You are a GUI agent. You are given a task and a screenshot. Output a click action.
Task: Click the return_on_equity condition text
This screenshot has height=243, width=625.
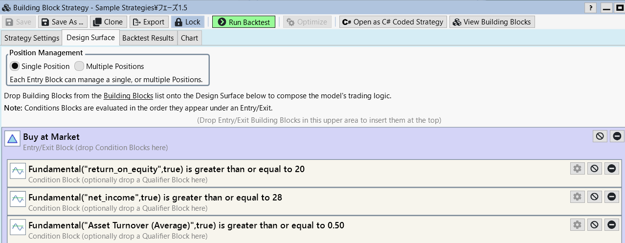[166, 169]
